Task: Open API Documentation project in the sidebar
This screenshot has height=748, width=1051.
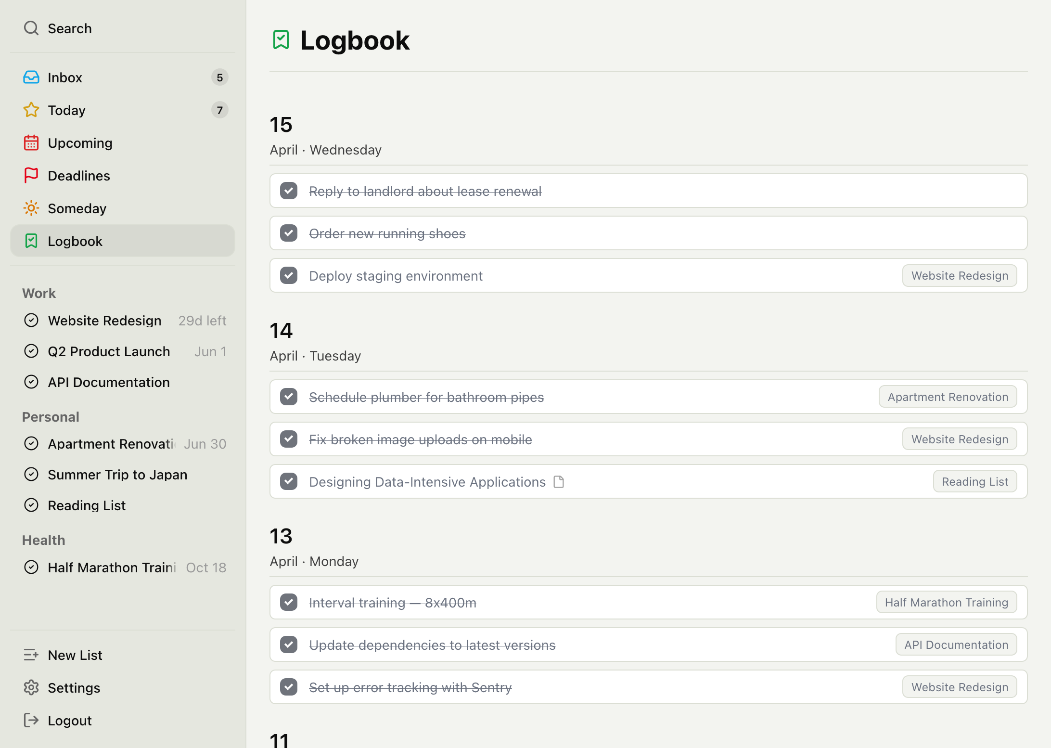Action: point(123,382)
